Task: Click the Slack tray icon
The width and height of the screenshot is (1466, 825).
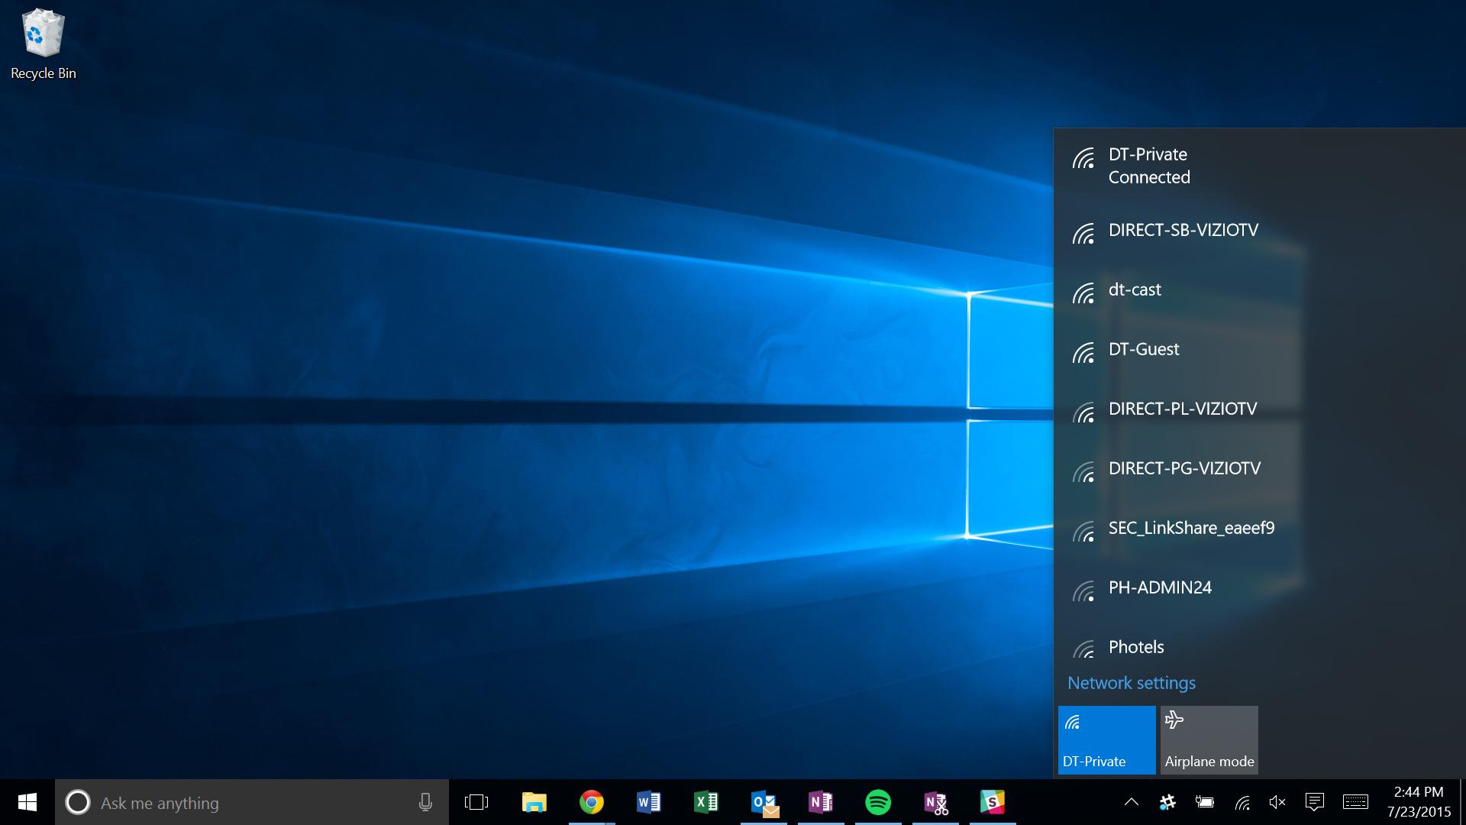Action: pyautogui.click(x=1167, y=802)
